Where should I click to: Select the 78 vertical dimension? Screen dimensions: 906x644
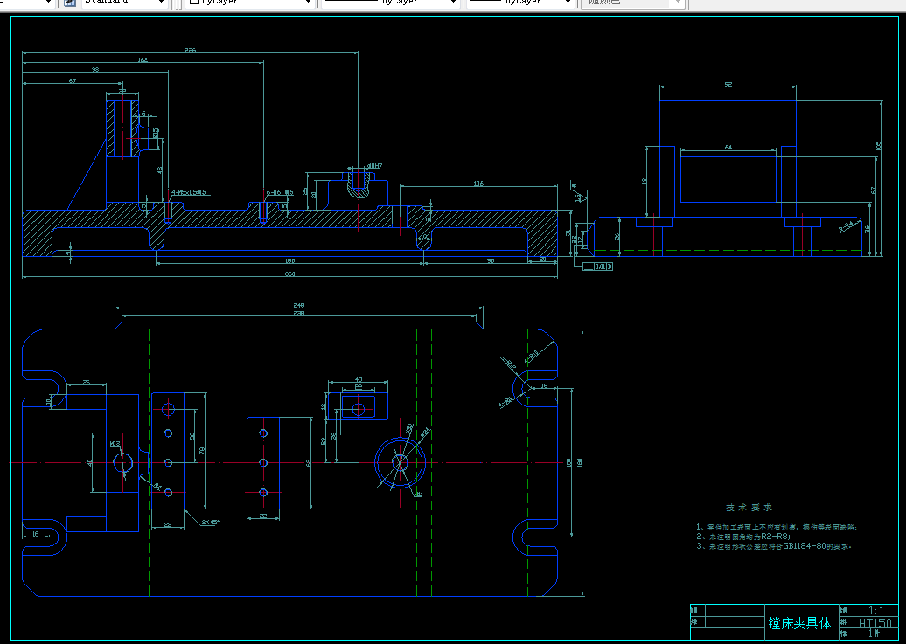202,451
